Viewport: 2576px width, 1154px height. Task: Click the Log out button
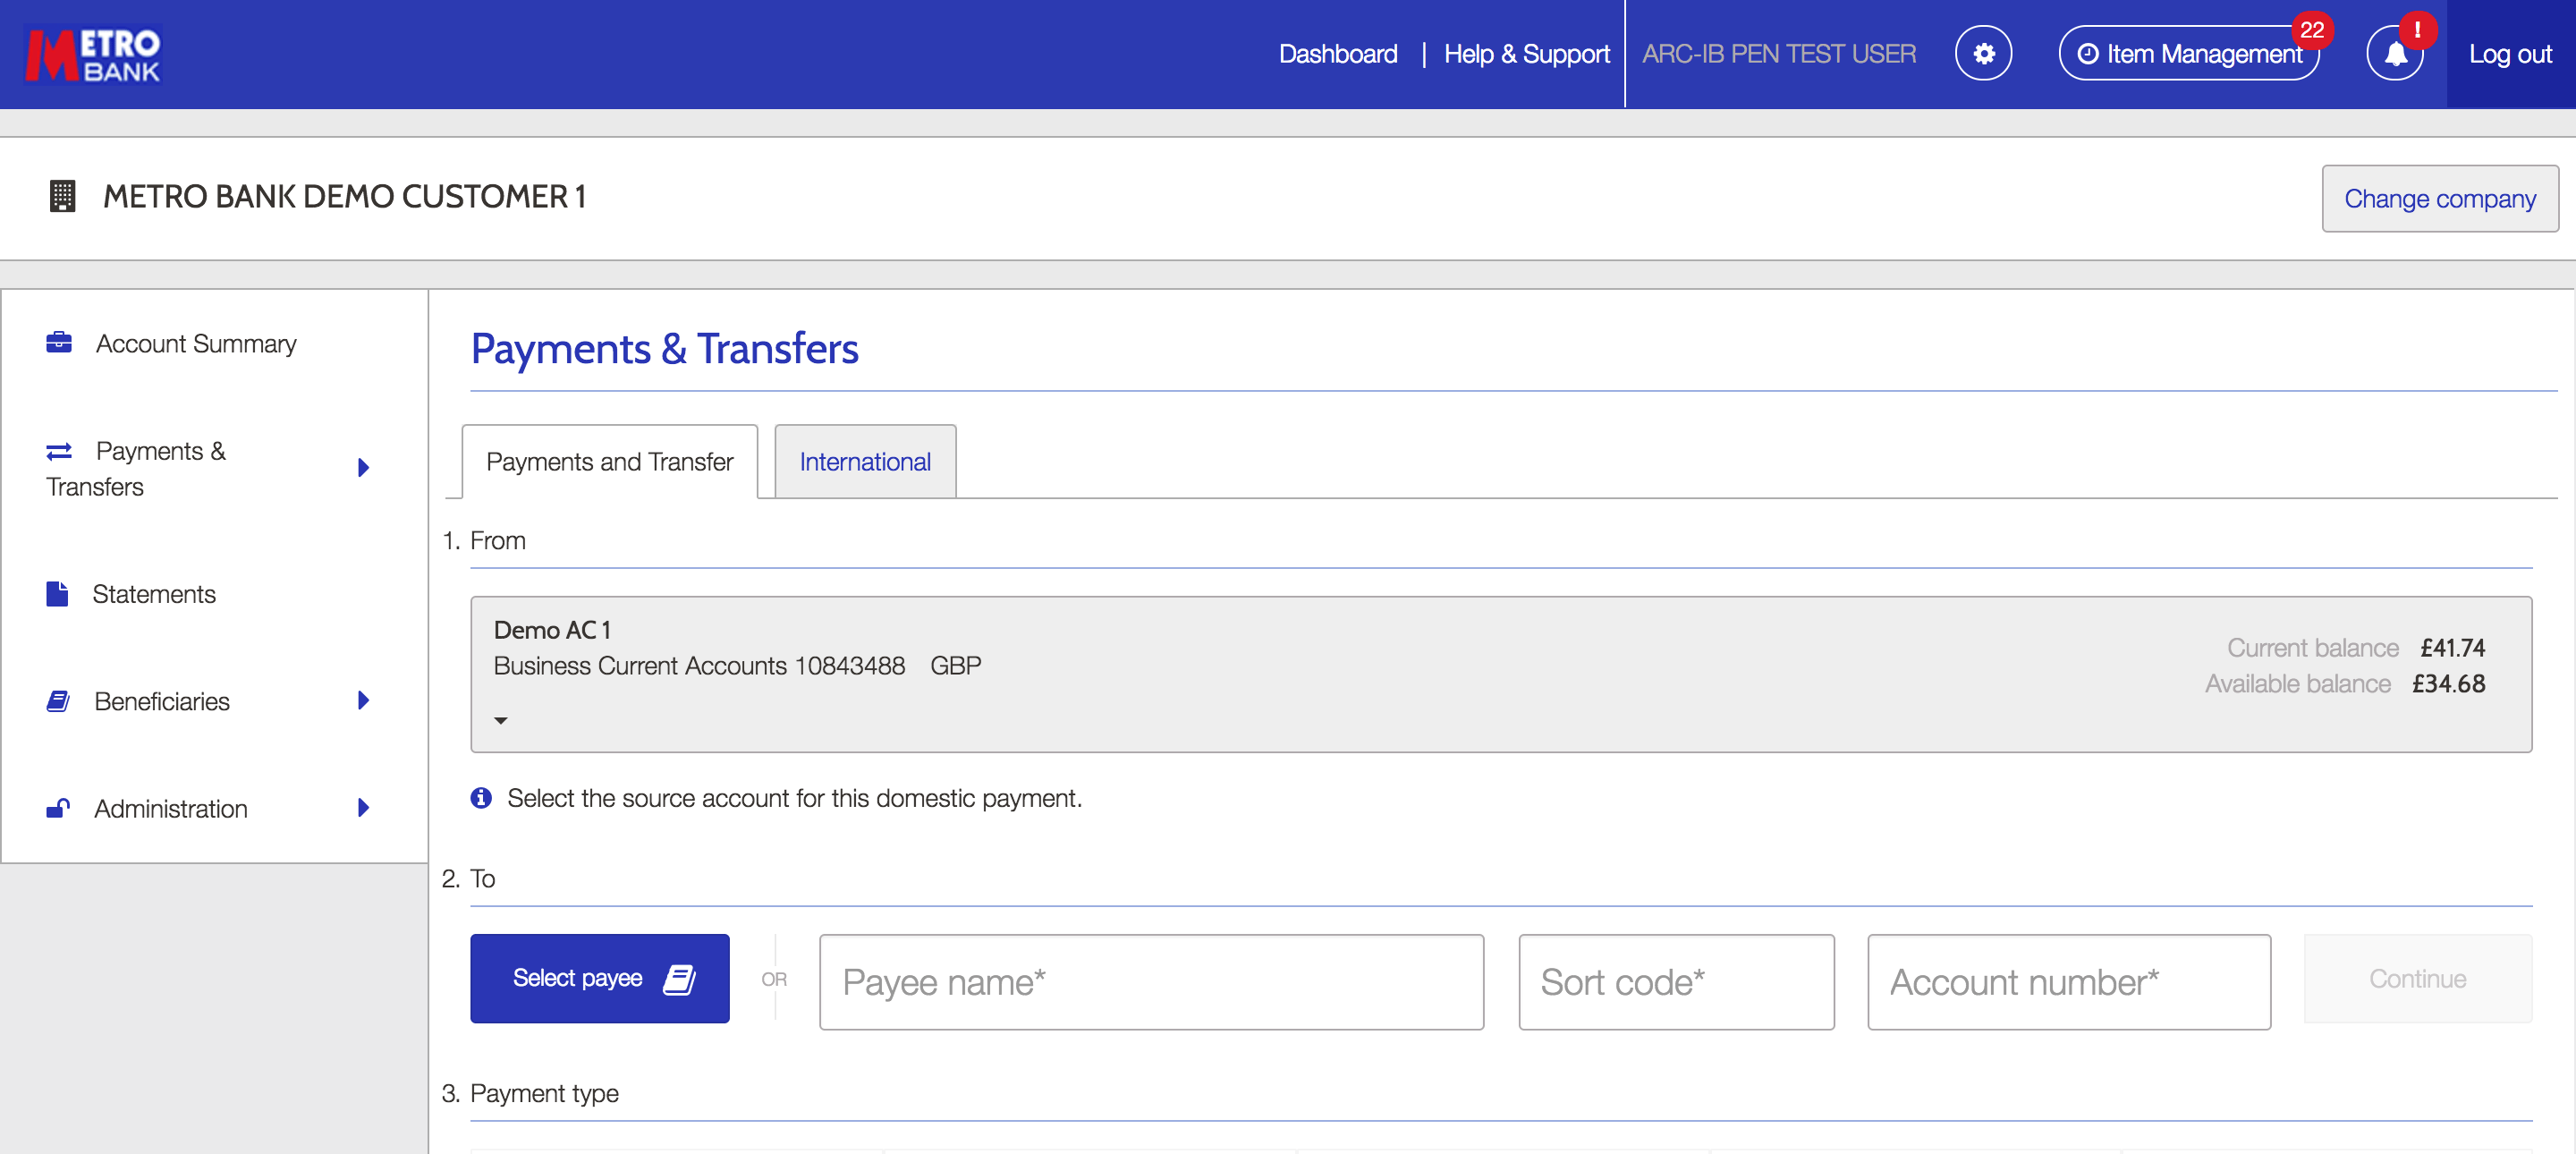tap(2510, 54)
